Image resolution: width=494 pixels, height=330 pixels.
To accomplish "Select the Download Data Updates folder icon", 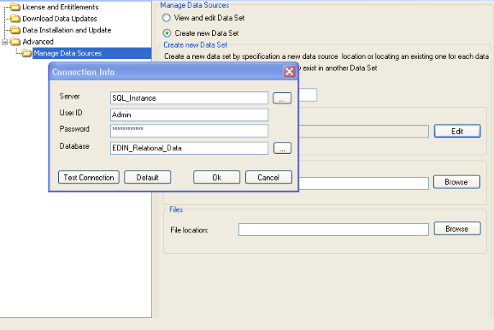I will pyautogui.click(x=15, y=19).
